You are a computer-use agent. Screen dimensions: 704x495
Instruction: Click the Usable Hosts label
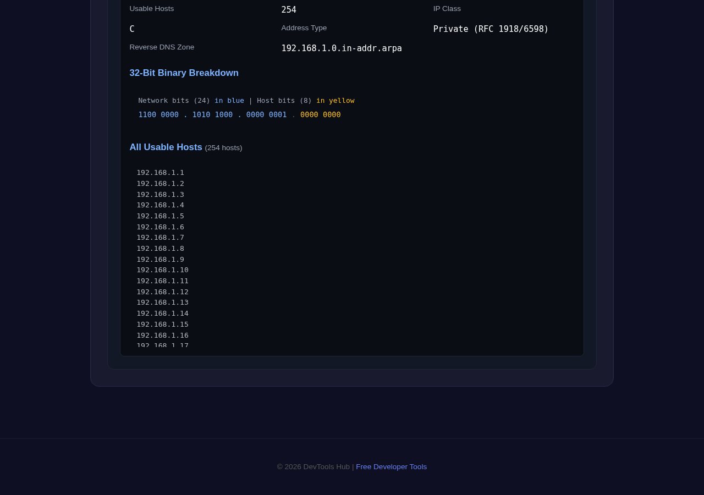tap(151, 9)
